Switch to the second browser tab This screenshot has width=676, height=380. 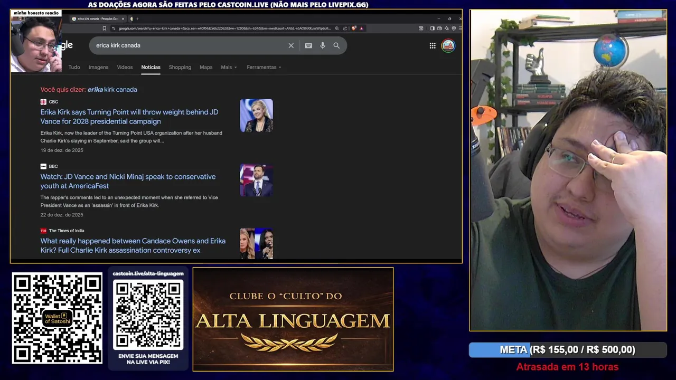(132, 19)
